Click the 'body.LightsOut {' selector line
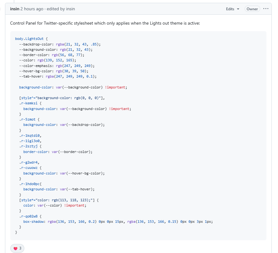278x253 pixels. (31, 39)
